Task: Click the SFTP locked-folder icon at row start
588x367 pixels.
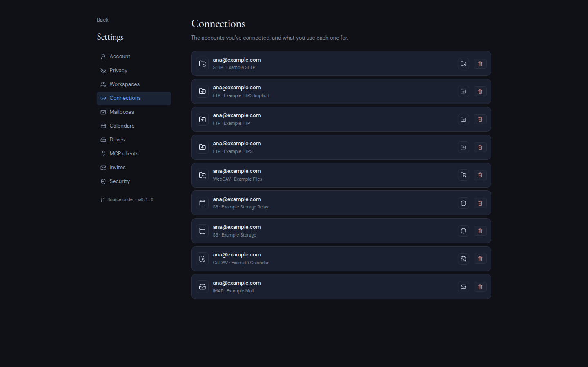Action: coord(203,64)
